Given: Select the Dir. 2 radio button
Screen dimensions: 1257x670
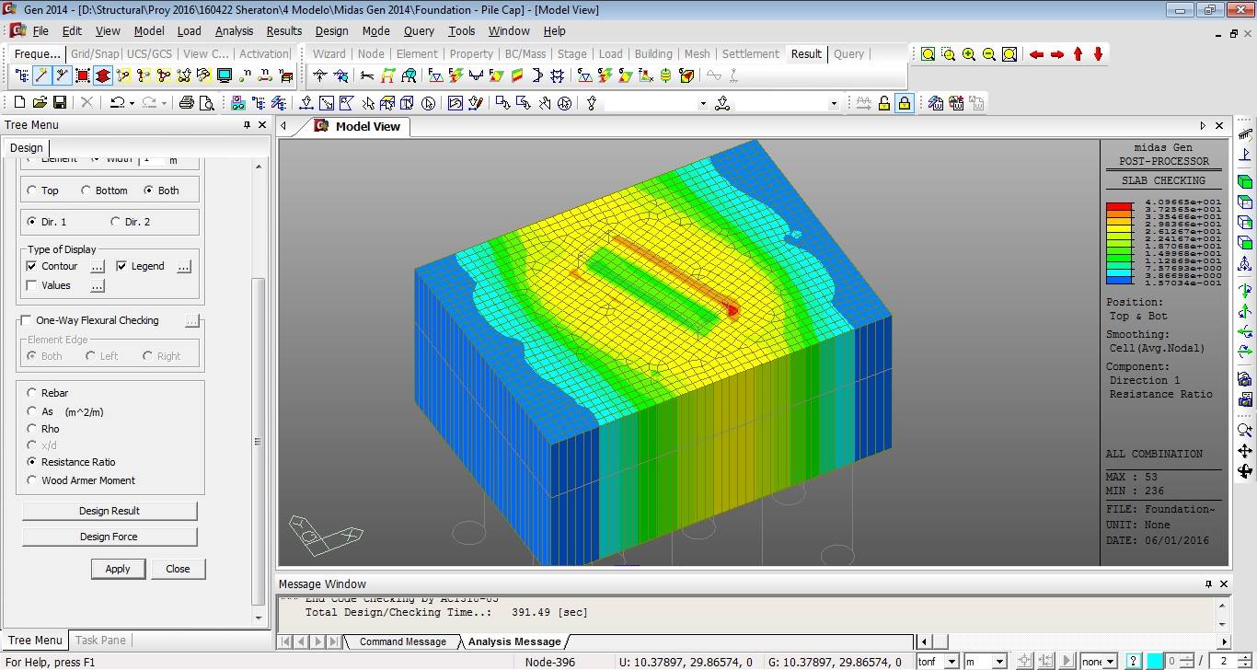Looking at the screenshot, I should (x=115, y=222).
